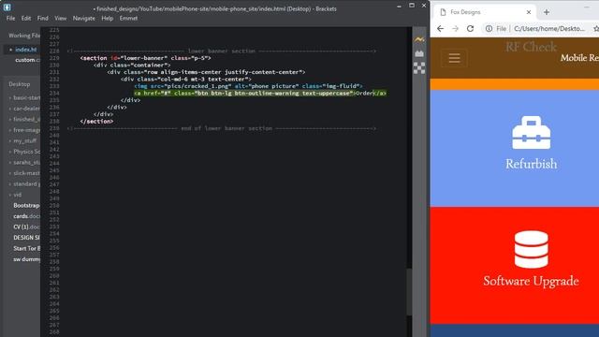Bookmark the page with Chrome's star icon
The width and height of the screenshot is (599, 337).
[x=596, y=29]
